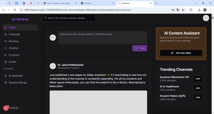
Task: Open the password key icon
Action: [173, 10]
